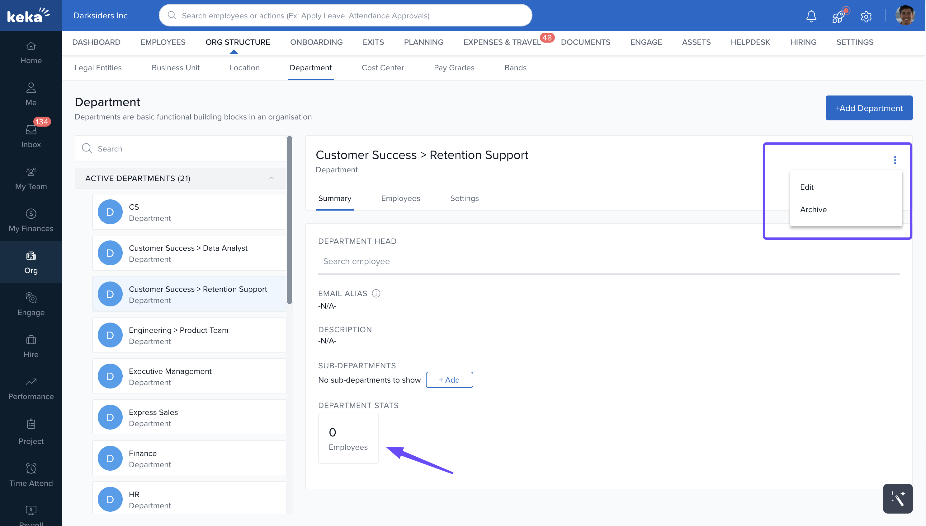Click the department list scrollbar
Screen dimensions: 926x526
289,220
